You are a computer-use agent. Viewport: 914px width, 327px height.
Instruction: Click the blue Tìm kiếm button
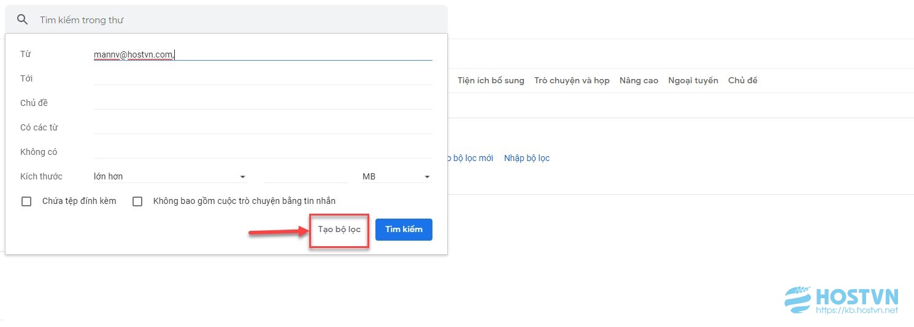pos(404,230)
